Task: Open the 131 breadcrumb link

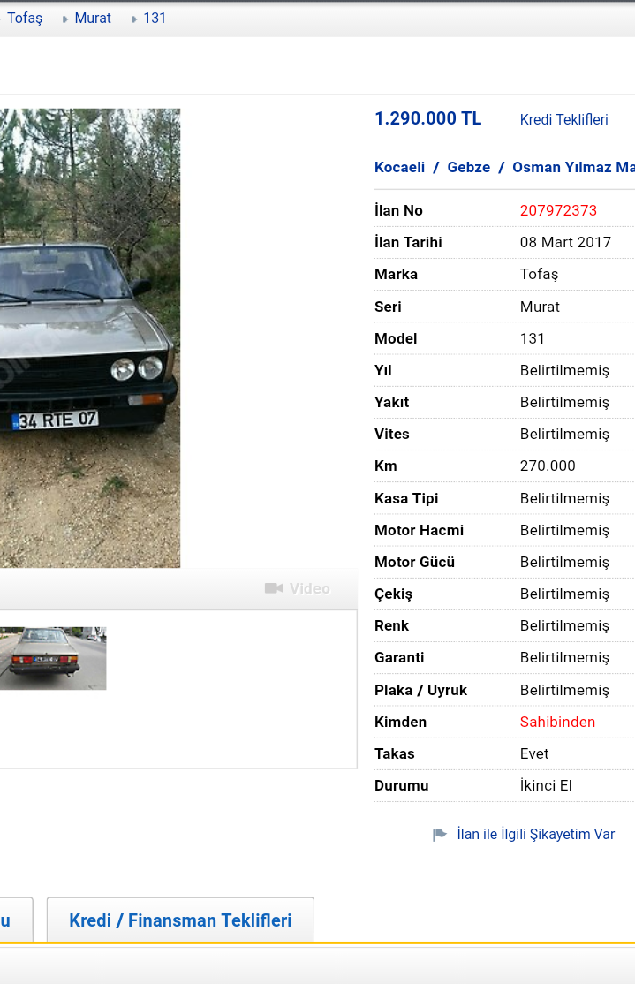Action: (x=155, y=19)
